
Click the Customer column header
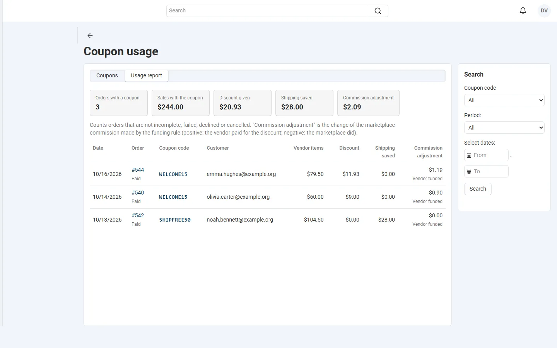(x=218, y=148)
